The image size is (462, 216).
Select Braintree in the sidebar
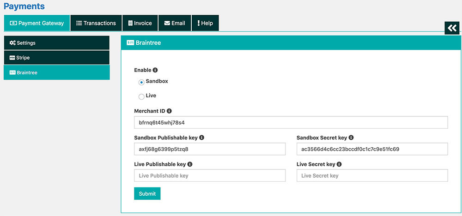(x=56, y=72)
